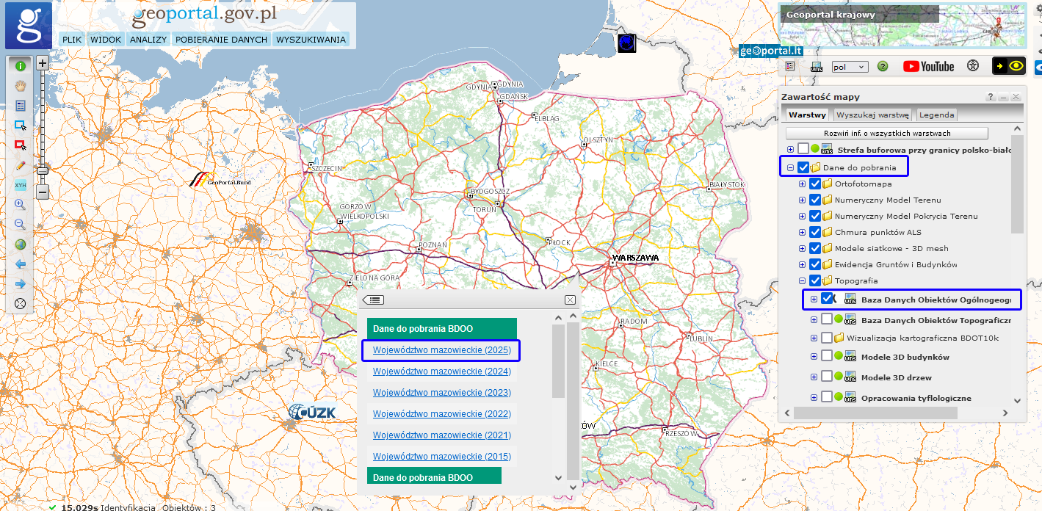
Task: Open the POBIERANIE DANYCH menu
Action: [x=220, y=40]
